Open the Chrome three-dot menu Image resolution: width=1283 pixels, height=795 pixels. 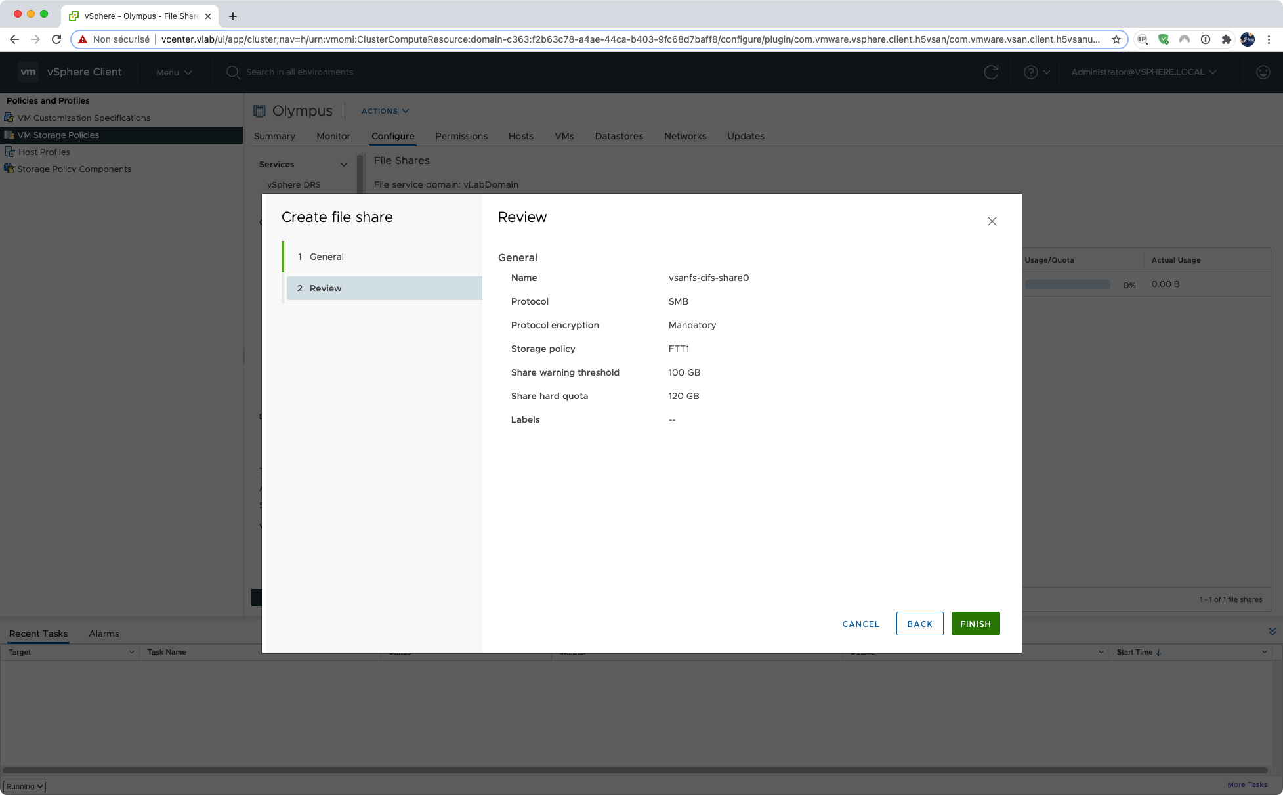(1269, 39)
